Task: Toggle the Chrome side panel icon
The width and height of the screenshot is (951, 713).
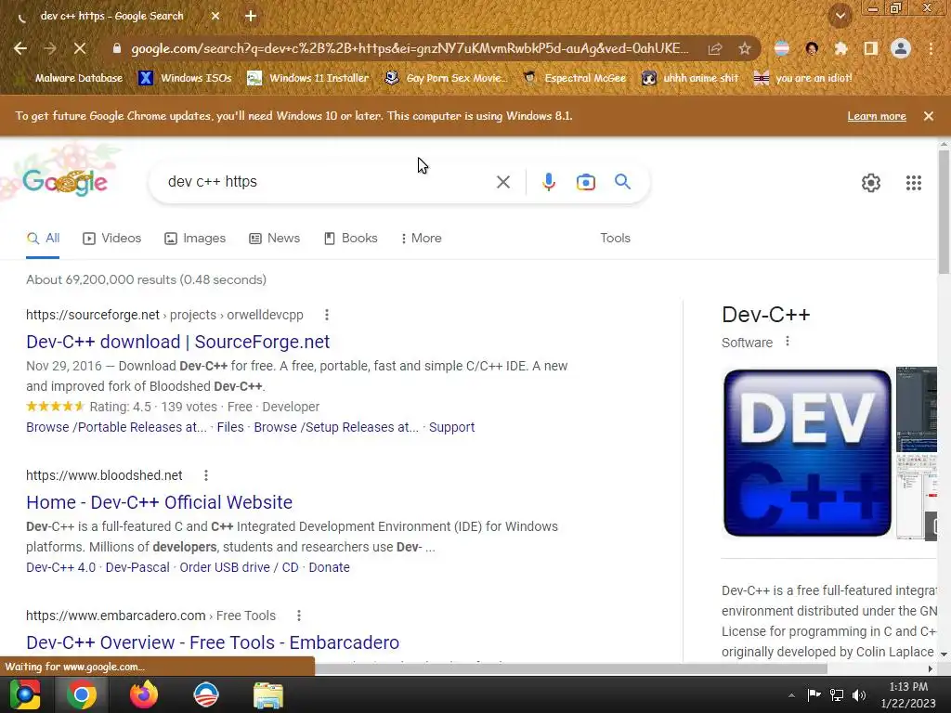Action: tap(870, 48)
